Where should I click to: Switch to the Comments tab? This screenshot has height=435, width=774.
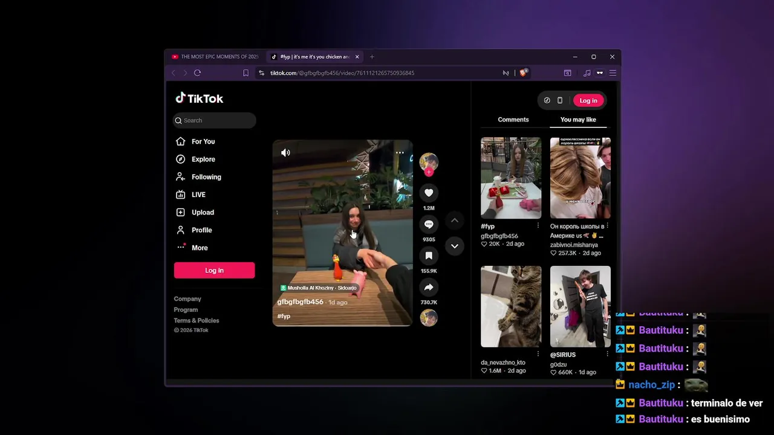click(x=513, y=120)
